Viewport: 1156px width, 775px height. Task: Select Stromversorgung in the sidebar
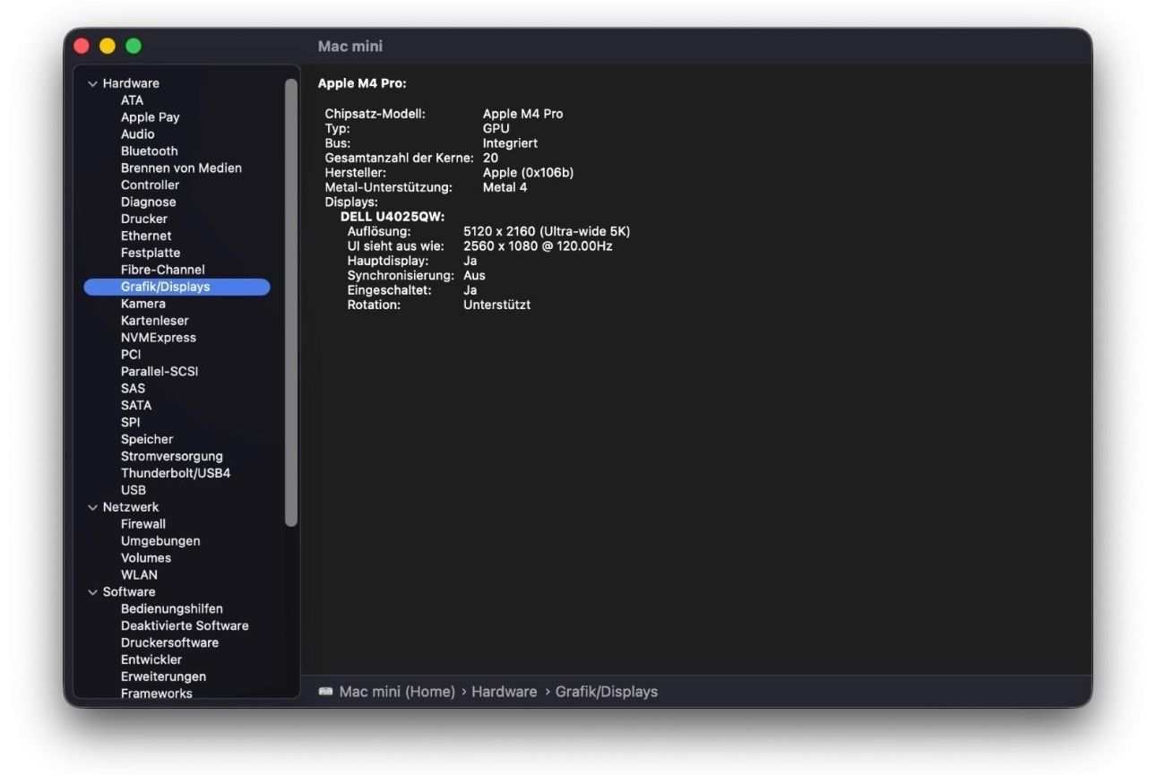pyautogui.click(x=172, y=456)
